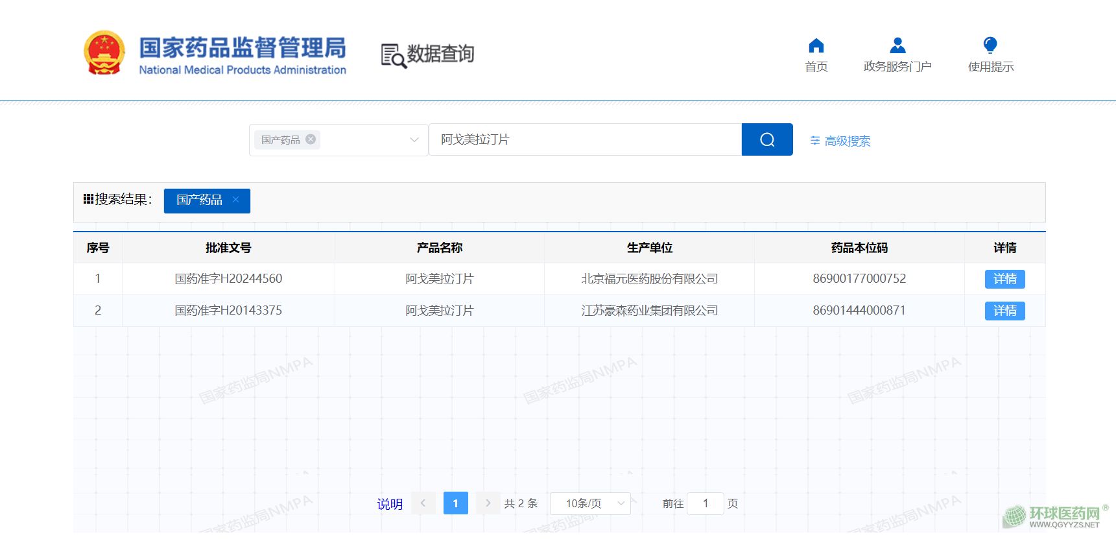Screen dimensions: 1116x539
Task: Go to the next page arrow
Action: (x=488, y=503)
